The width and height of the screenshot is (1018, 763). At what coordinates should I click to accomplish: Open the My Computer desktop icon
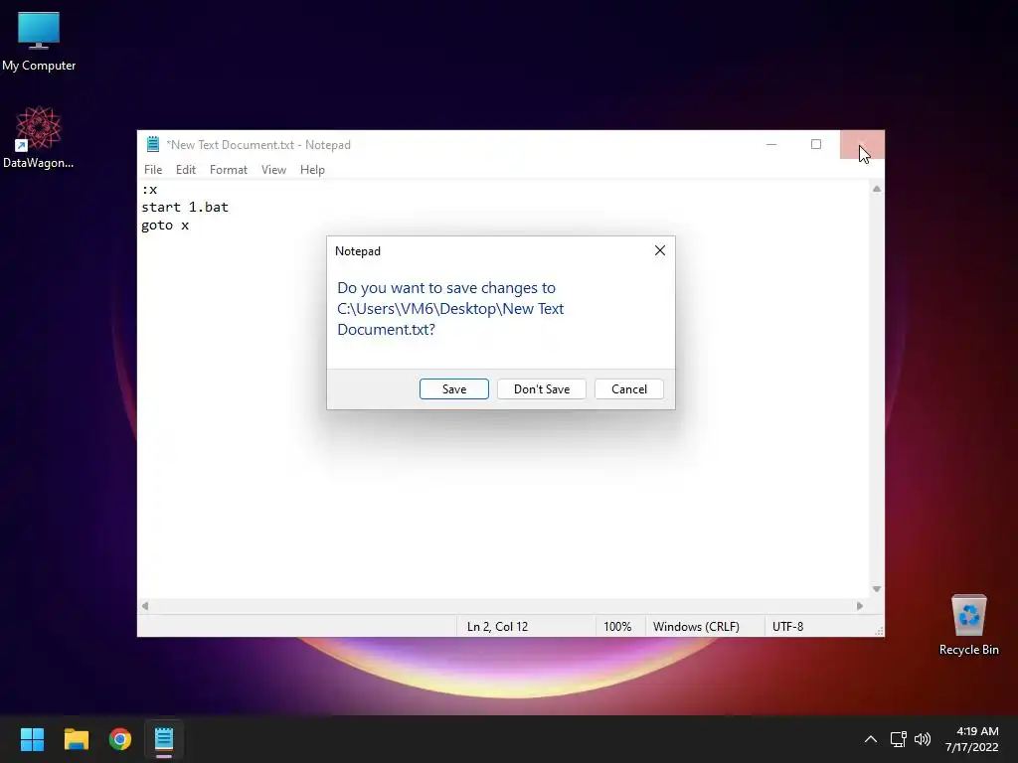click(39, 42)
